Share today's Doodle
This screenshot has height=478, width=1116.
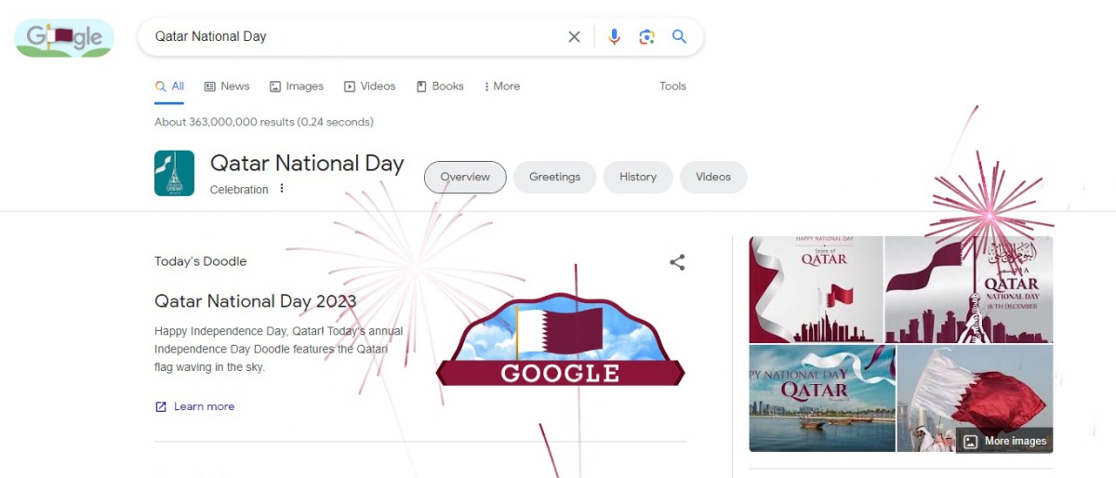(x=677, y=262)
